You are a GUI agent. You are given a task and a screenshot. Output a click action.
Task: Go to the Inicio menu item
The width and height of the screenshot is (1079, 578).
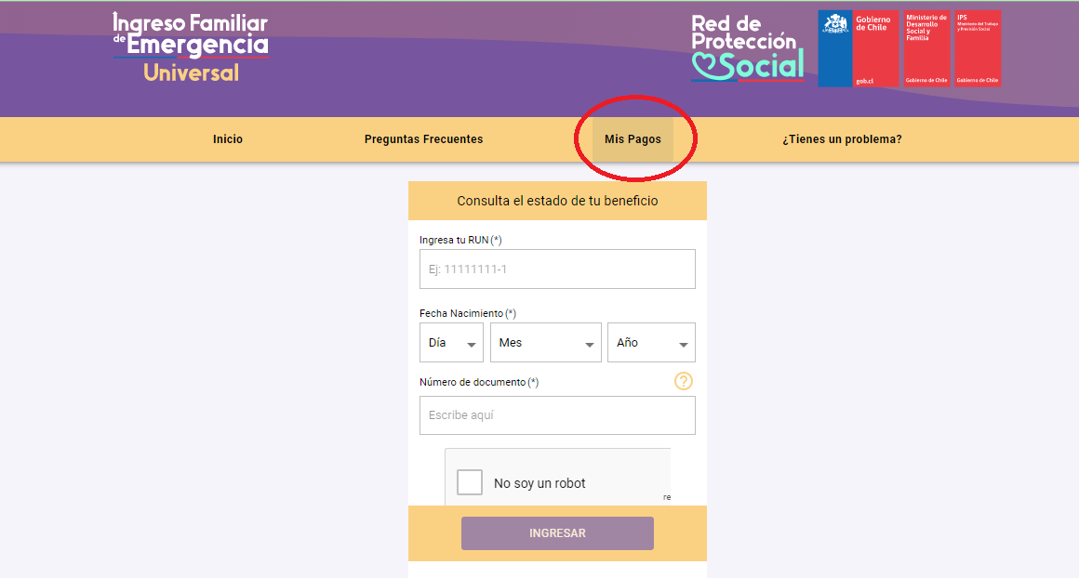pyautogui.click(x=228, y=139)
